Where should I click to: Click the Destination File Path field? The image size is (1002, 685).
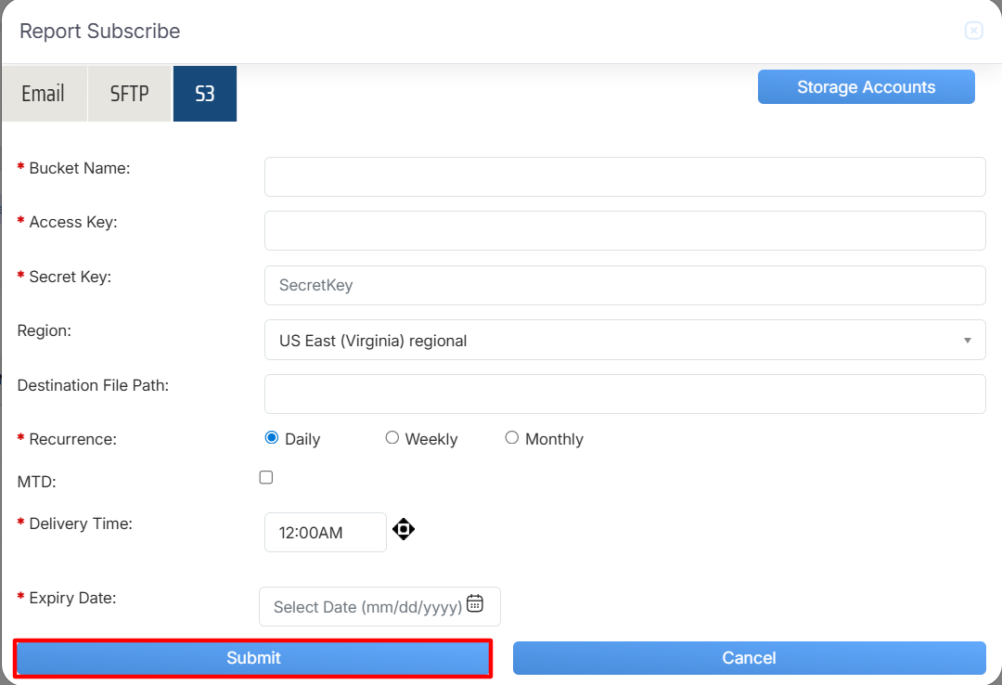tap(624, 394)
